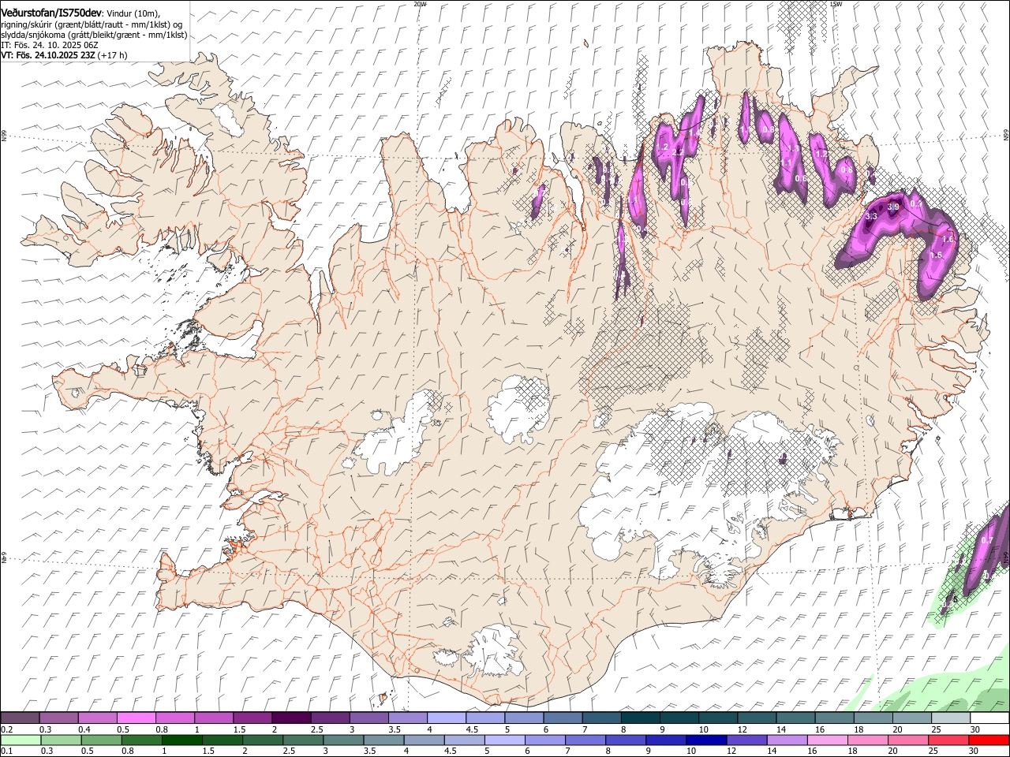Select the deep blue rain swatch labeled 10
1010x757 pixels.
706,740
